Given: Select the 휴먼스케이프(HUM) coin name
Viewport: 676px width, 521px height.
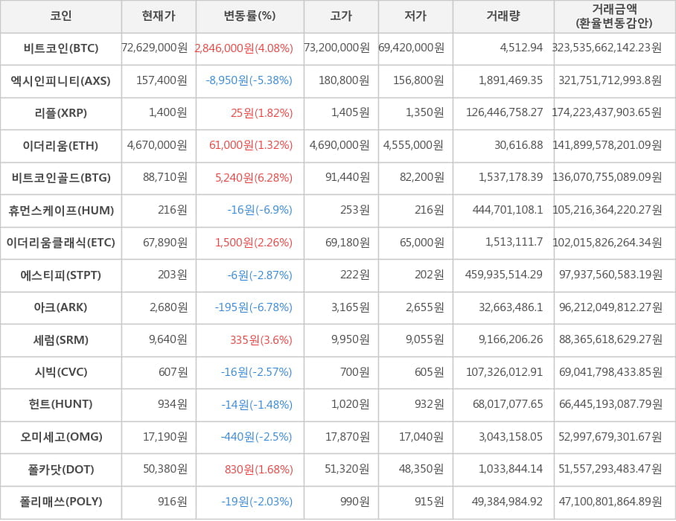Looking at the screenshot, I should [61, 211].
